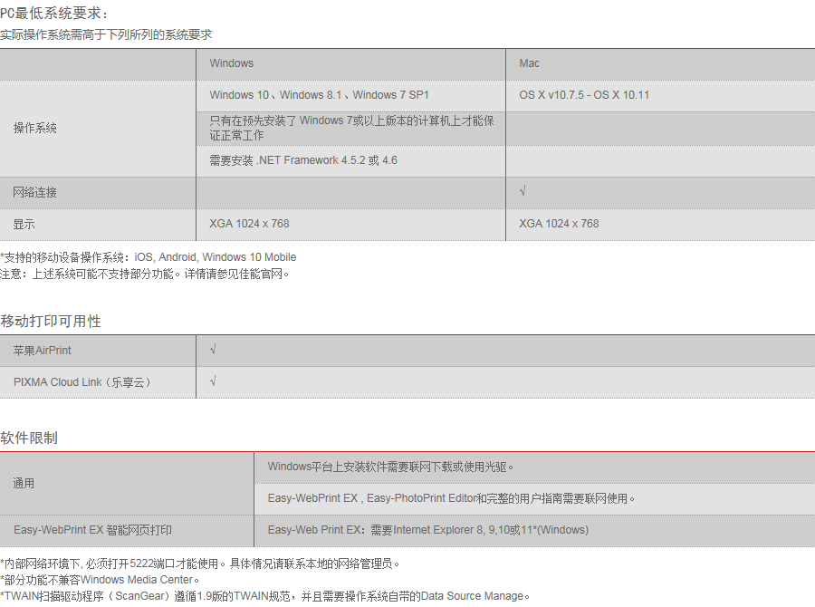The width and height of the screenshot is (815, 607).
Task: Click 'XGA 1024 x 768' under Mac column
Action: [x=559, y=224]
